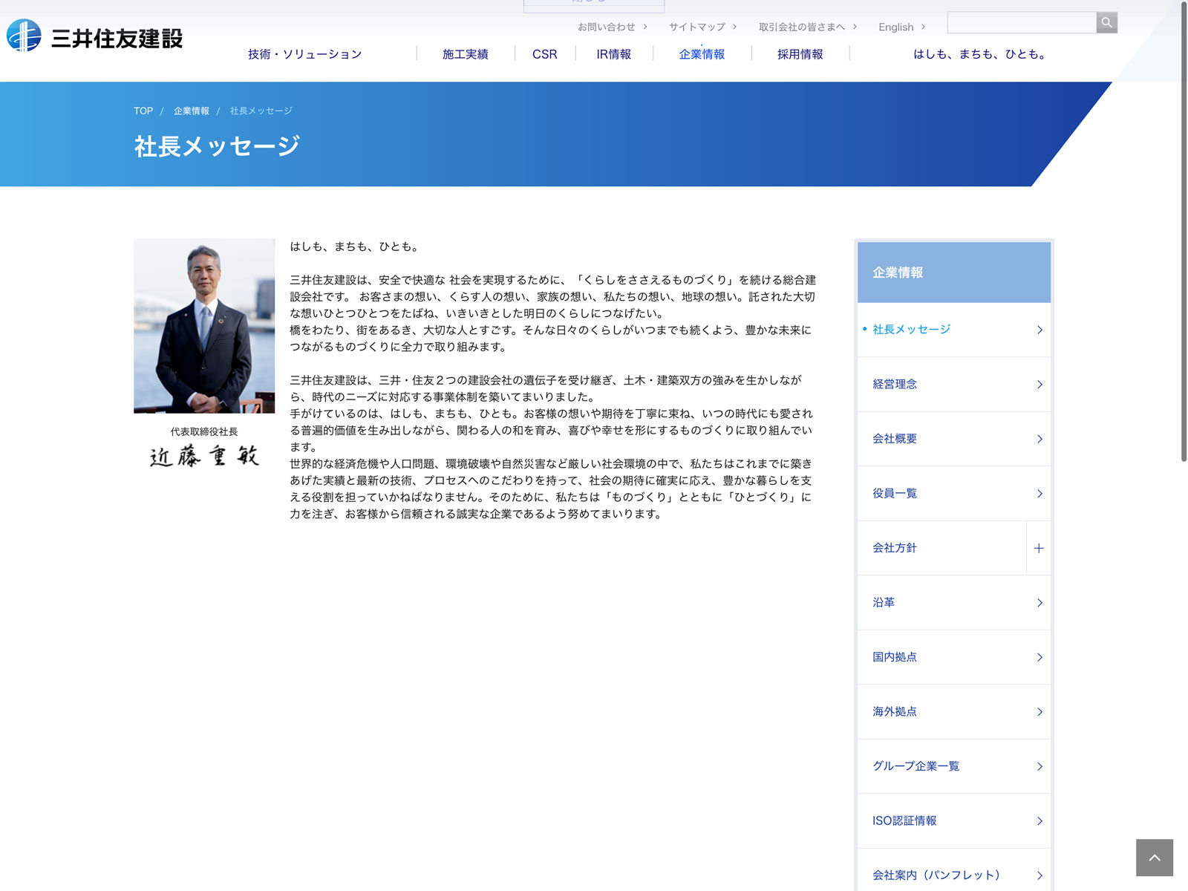Screen dimensions: 1188x891
Task: Click the arrow next to 沿革
Action: [x=1039, y=603]
